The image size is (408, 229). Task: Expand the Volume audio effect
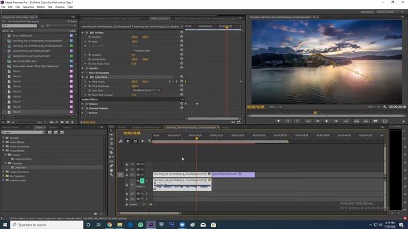[83, 104]
